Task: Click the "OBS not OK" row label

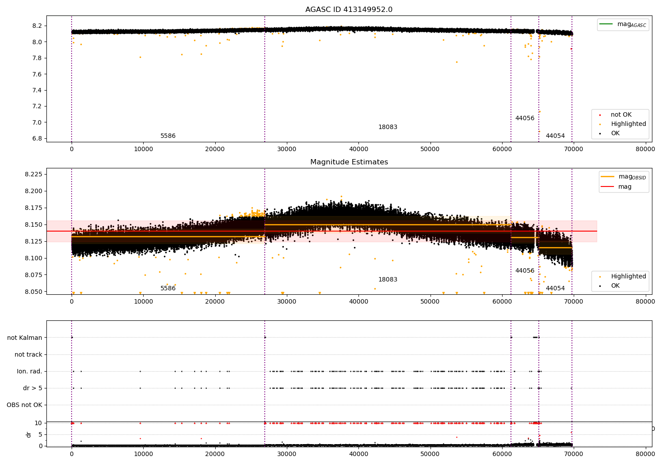Action: pos(25,405)
